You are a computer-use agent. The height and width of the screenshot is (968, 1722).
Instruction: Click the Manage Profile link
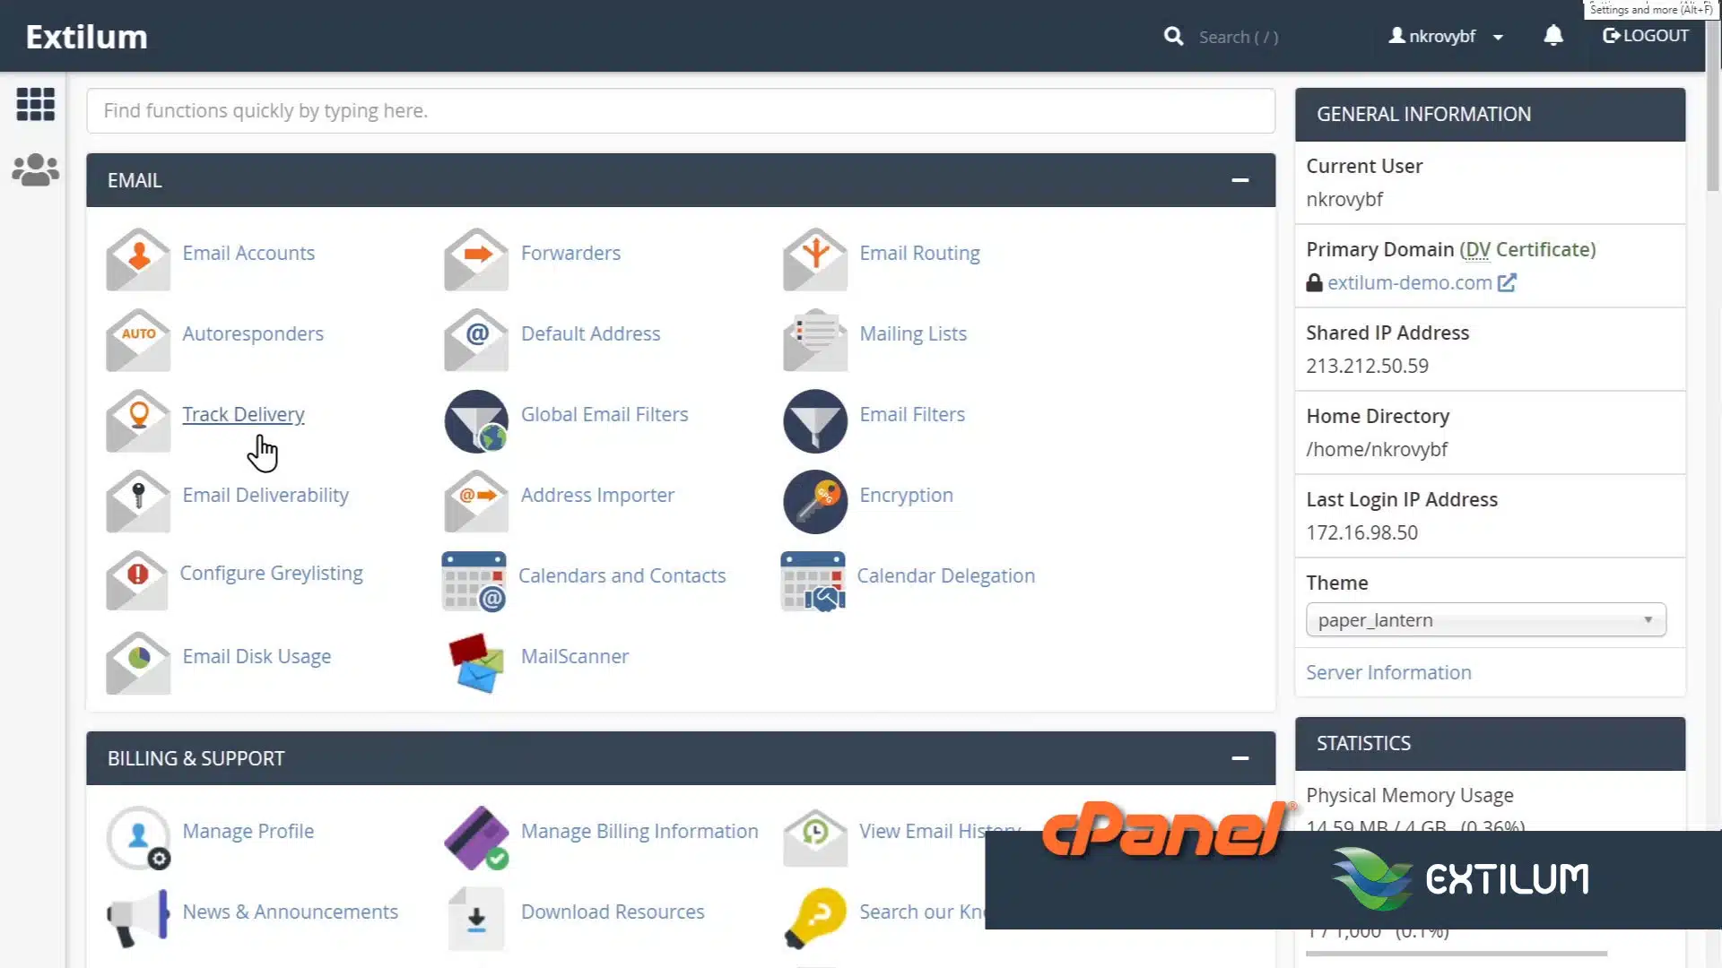tap(248, 831)
